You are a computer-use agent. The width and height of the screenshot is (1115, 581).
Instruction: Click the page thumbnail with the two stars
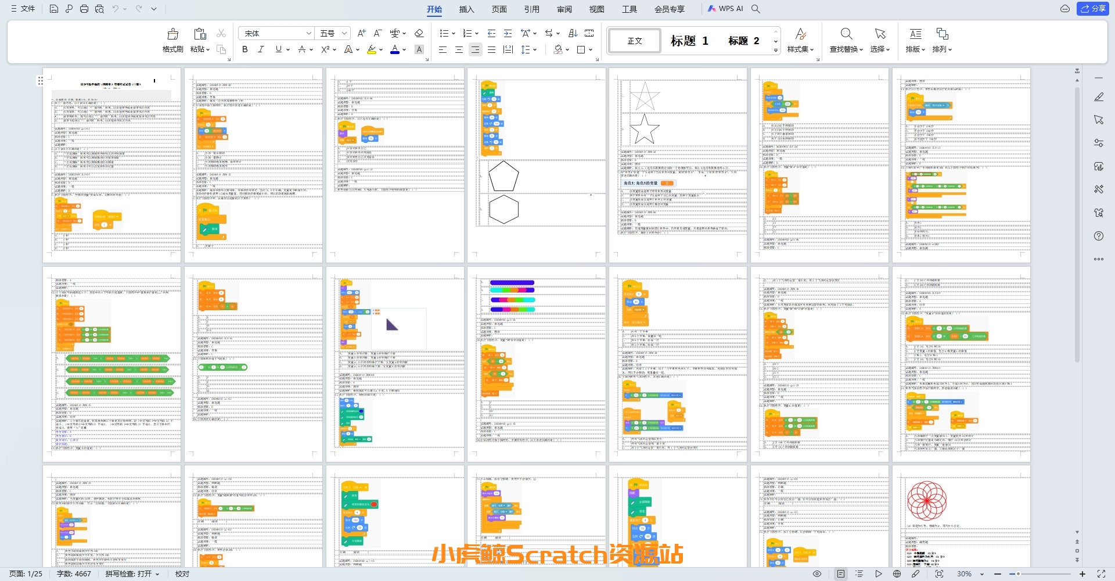coord(678,165)
